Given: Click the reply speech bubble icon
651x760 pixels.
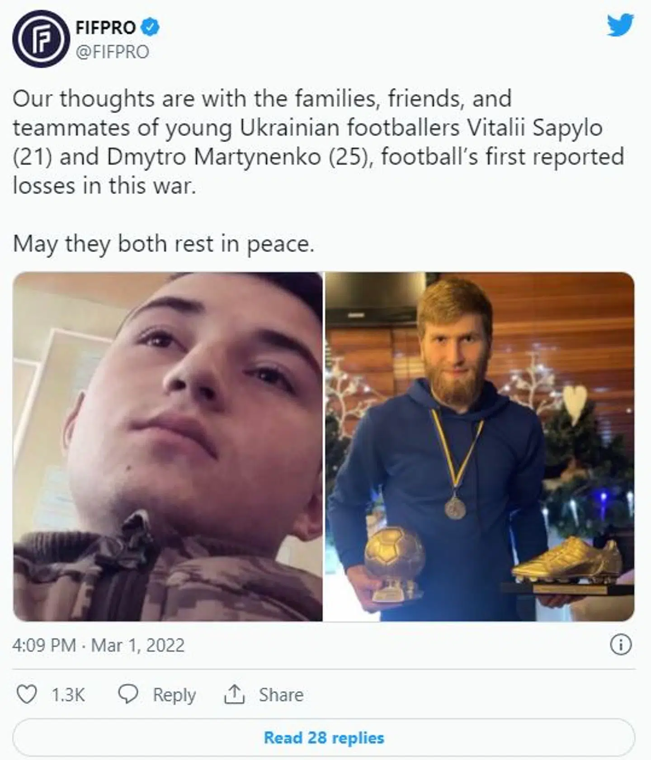Looking at the screenshot, I should 128,694.
